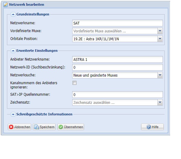Click the Speichern save disk icon
The width and height of the screenshot is (181, 159).
37,127
